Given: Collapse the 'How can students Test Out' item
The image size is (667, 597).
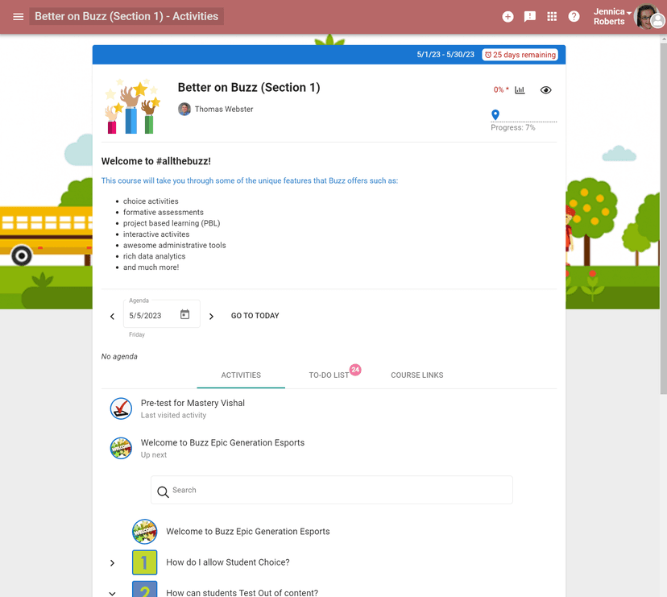Looking at the screenshot, I should coord(112,592).
